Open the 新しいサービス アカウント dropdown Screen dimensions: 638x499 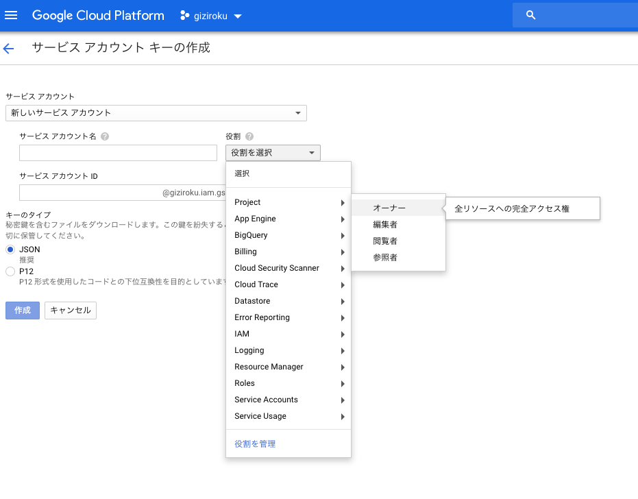point(156,112)
